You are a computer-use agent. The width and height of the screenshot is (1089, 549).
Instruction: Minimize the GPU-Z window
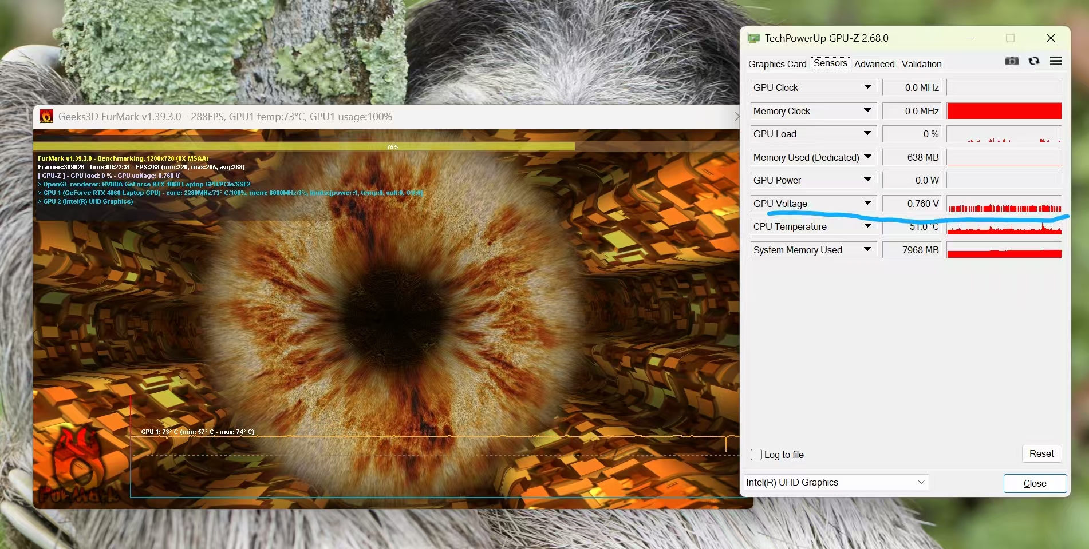pyautogui.click(x=970, y=38)
